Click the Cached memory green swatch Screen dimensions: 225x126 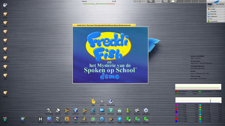(200, 91)
